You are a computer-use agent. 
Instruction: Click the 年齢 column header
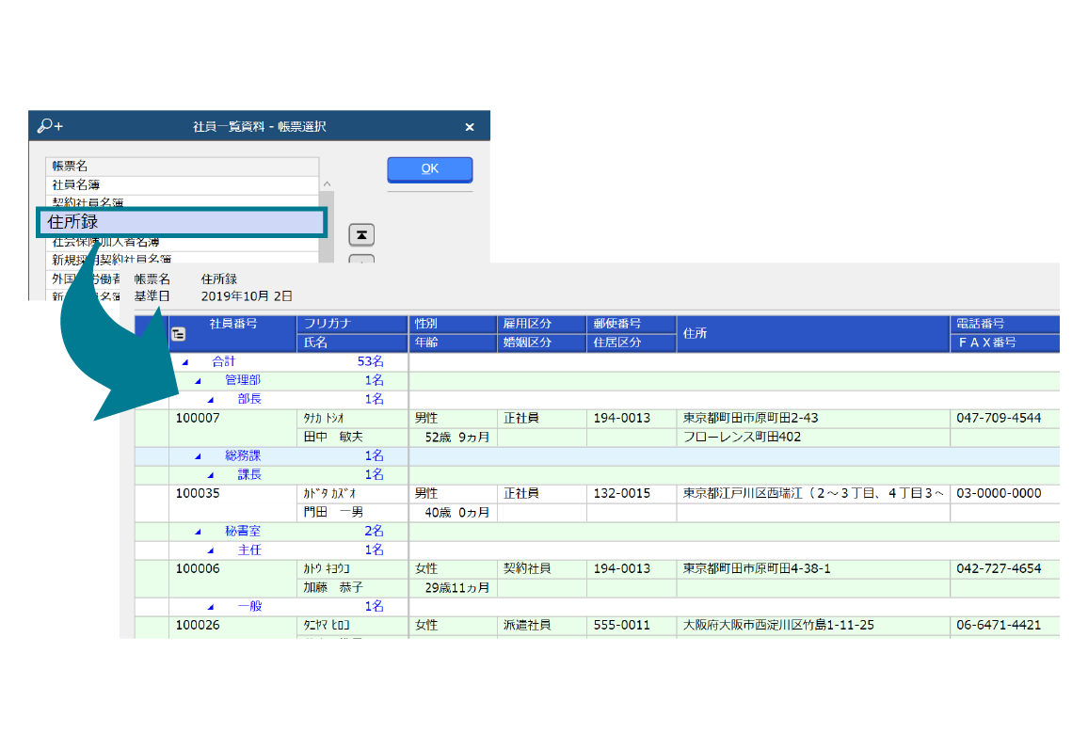click(453, 343)
